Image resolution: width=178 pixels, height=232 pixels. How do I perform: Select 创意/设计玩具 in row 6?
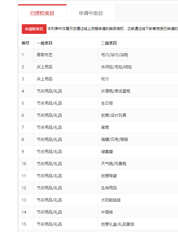(x=114, y=116)
